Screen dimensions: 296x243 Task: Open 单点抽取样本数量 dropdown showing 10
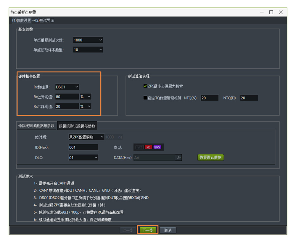pyautogui.click(x=88, y=50)
